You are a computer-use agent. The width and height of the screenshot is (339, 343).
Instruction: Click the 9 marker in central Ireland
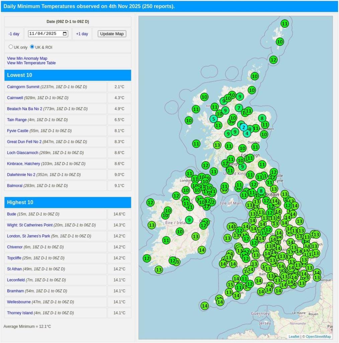tap(189, 220)
